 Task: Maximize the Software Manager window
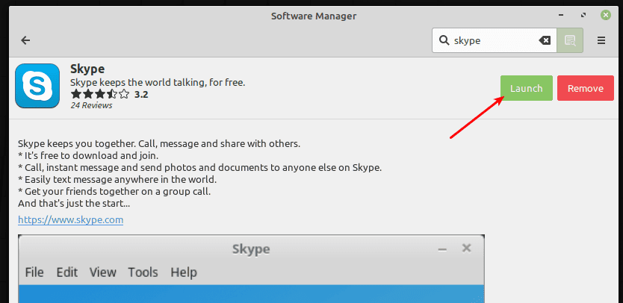[x=583, y=15]
